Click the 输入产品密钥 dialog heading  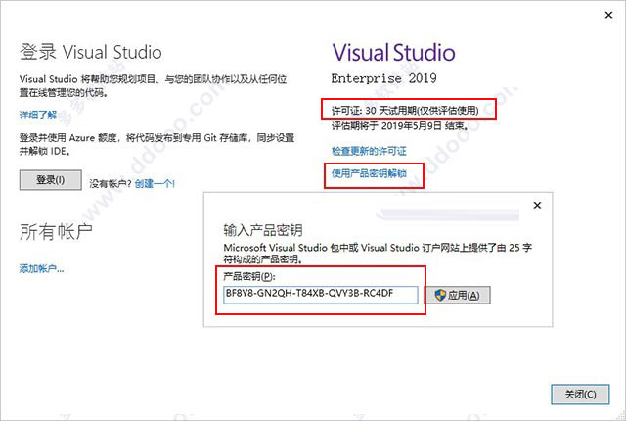point(263,230)
